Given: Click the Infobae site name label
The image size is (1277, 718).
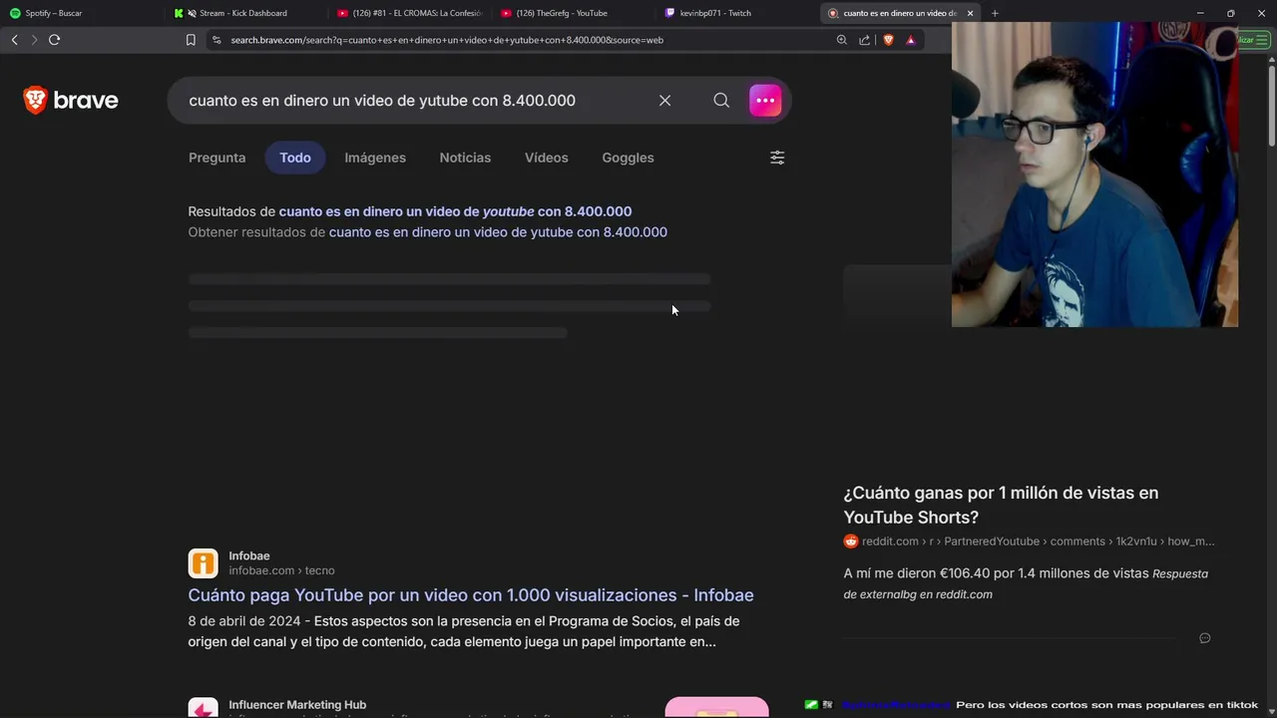Looking at the screenshot, I should 249,556.
